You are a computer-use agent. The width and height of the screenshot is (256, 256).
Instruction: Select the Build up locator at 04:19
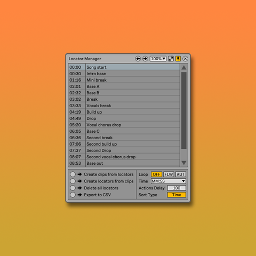[x=133, y=112]
